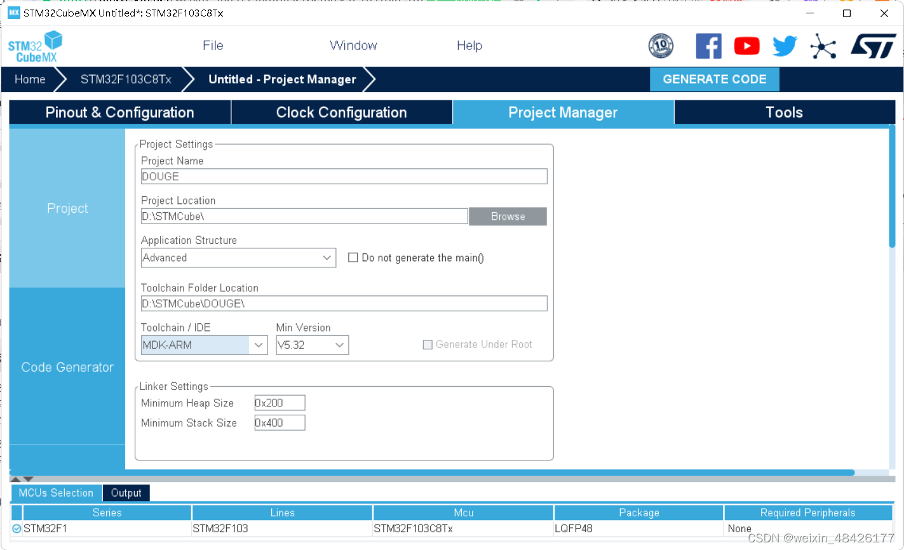Screen dimensions: 904x550
Task: Click the Required Peripherals column header
Action: point(808,513)
